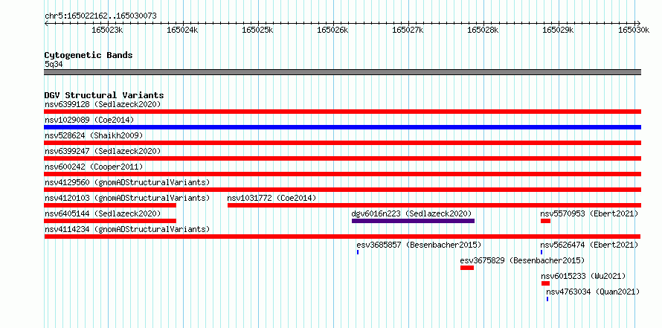The image size is (662, 328).
Task: Click the 165027k ruler position
Action: point(408,30)
